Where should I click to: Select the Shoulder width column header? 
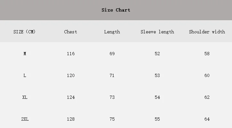click(x=207, y=32)
